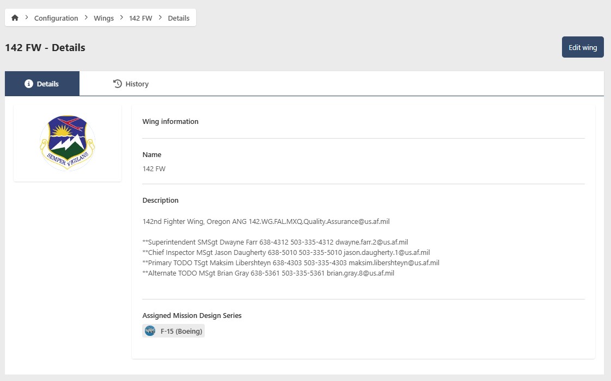Screen dimensions: 611x381
Task: Go to Configuration in the breadcrumb
Action: point(56,18)
